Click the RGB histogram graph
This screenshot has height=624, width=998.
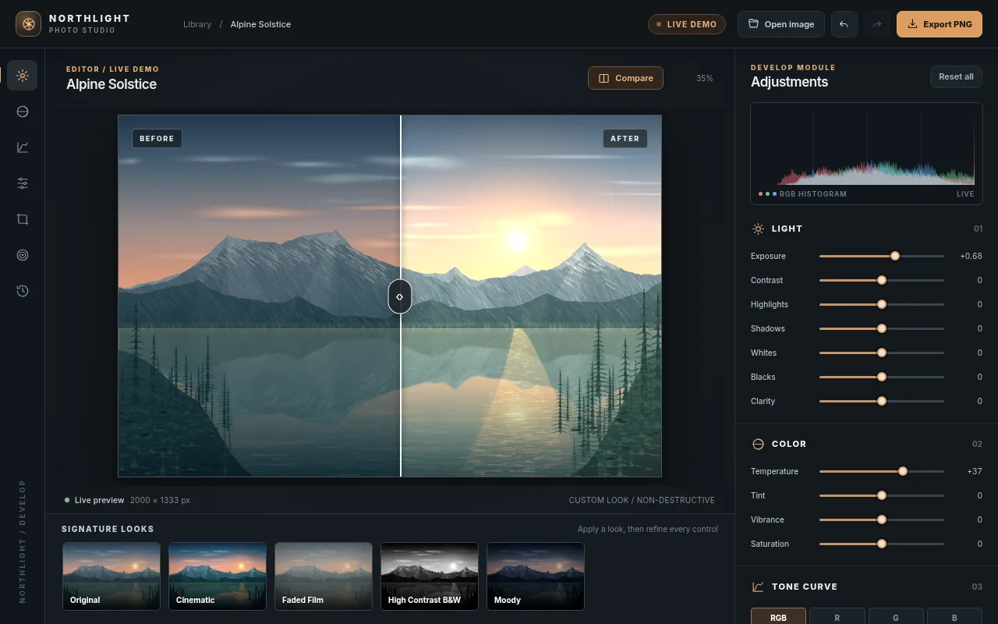(x=866, y=147)
